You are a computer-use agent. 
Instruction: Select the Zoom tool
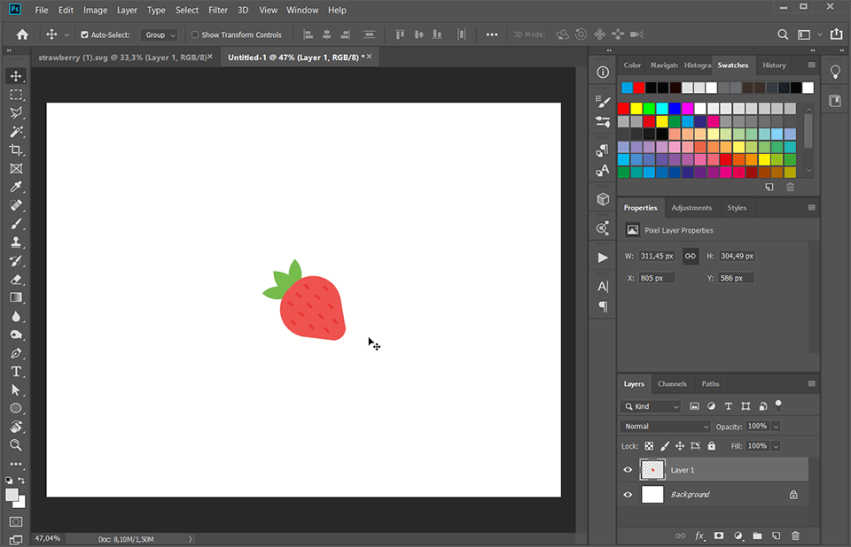(15, 445)
